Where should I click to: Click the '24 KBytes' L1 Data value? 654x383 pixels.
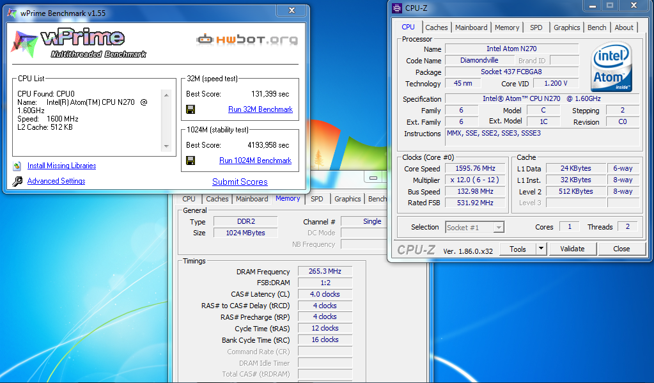pyautogui.click(x=575, y=169)
